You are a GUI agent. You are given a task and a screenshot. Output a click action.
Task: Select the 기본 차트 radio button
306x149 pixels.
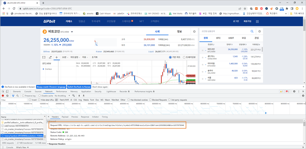point(170,57)
